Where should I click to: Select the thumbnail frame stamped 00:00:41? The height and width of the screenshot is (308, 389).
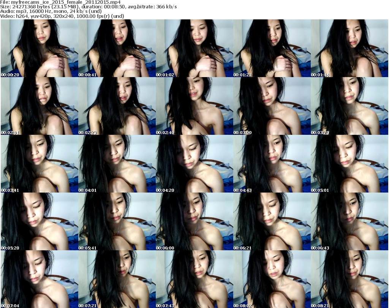tap(117, 48)
